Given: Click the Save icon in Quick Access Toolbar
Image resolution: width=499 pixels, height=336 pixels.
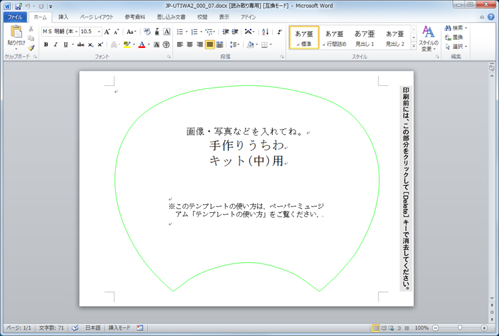Looking at the screenshot, I should (19, 6).
